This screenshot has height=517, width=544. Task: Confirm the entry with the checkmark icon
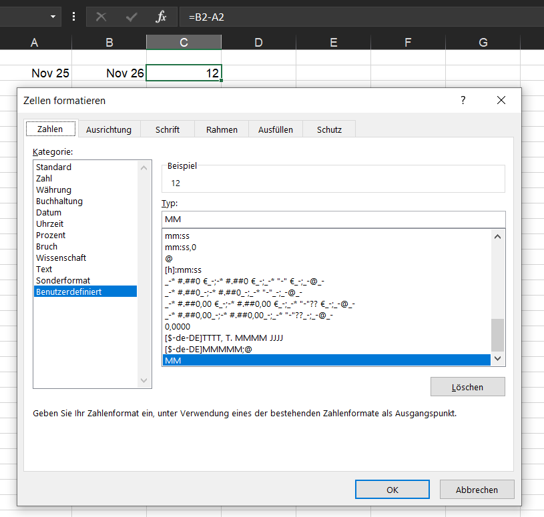131,17
